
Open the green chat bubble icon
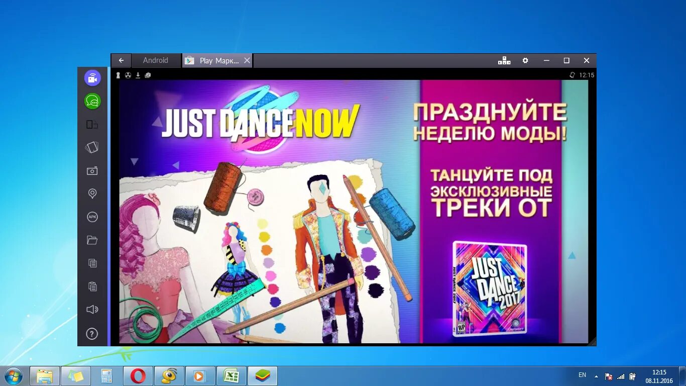(x=92, y=101)
